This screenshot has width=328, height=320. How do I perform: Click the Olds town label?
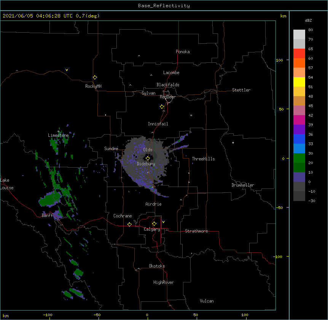[x=148, y=150]
